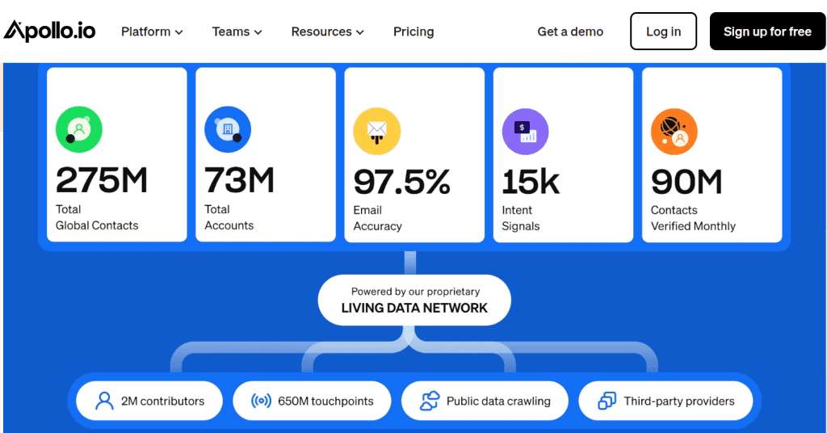Go to the Pricing page
The height and width of the screenshot is (433, 827).
coord(413,32)
